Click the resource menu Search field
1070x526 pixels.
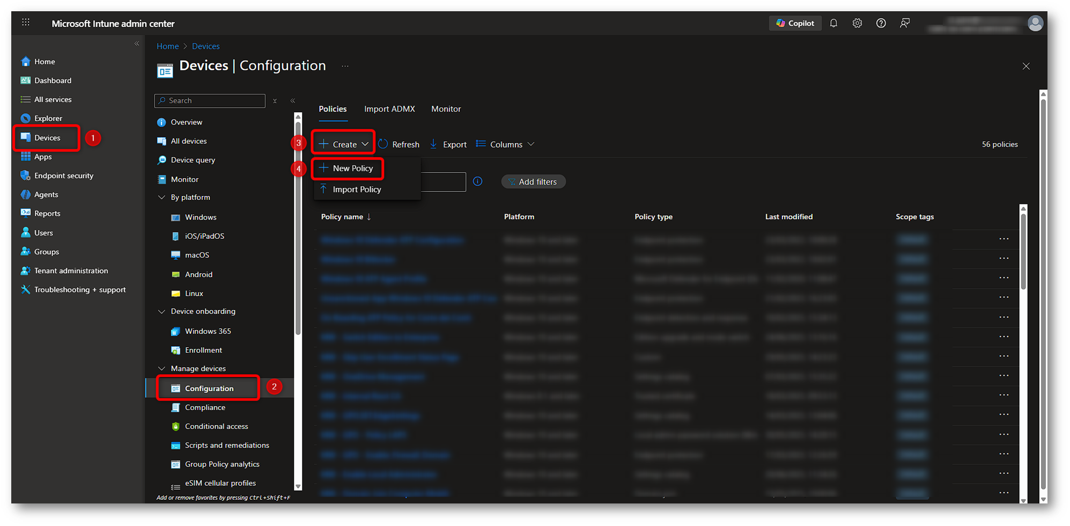[x=215, y=100]
